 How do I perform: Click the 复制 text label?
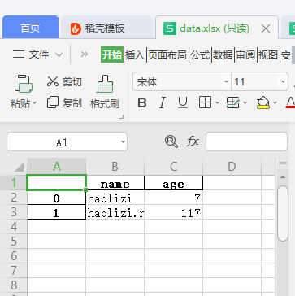[72, 102]
